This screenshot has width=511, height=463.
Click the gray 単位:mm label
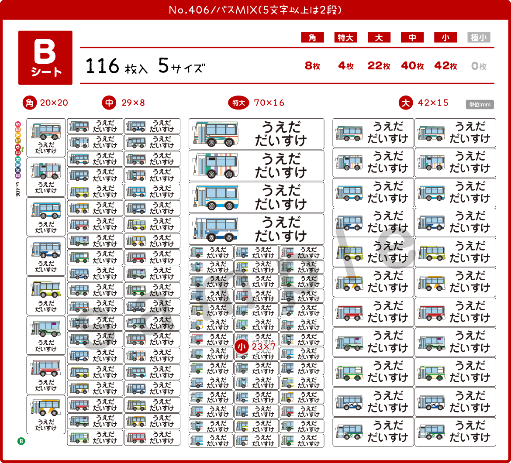pos(480,105)
